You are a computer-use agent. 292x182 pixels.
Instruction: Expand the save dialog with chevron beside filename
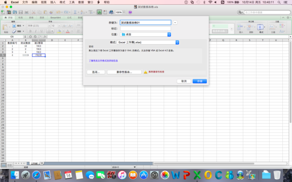click(175, 23)
